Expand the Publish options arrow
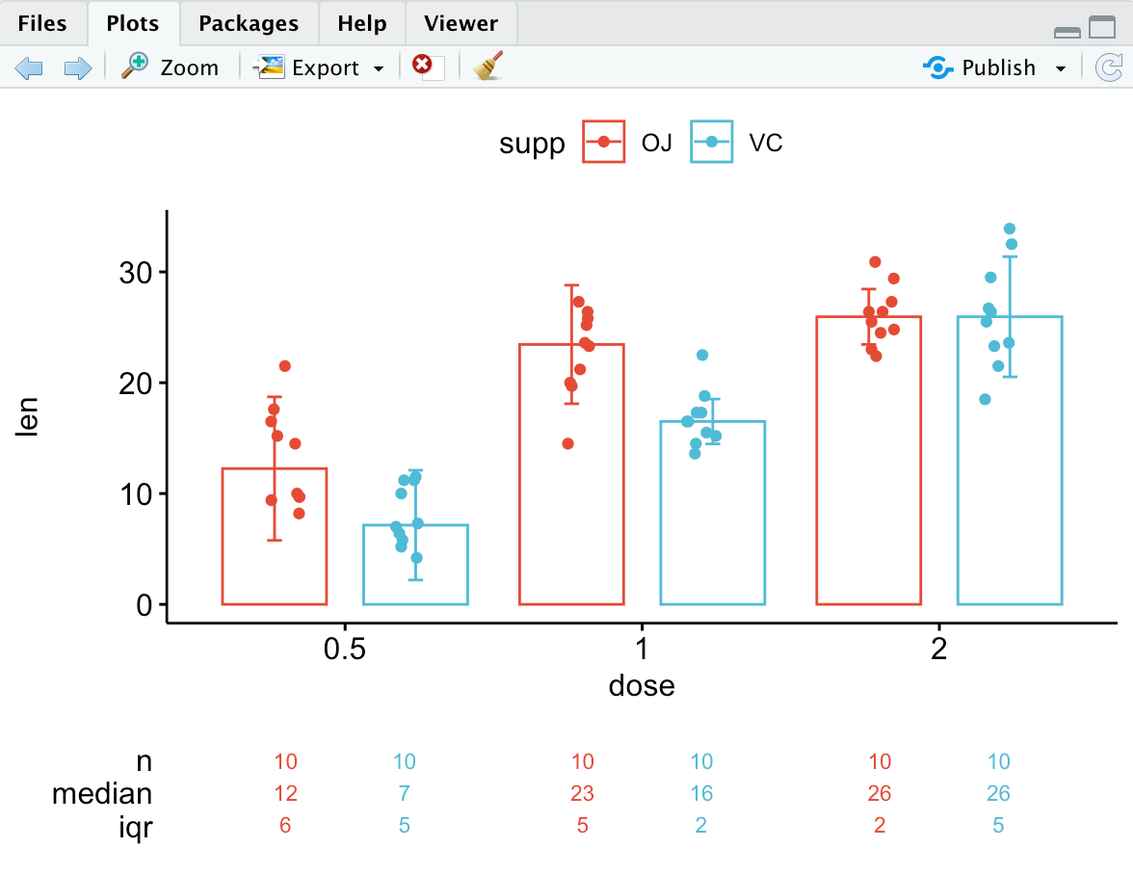Screen dimensions: 1133x875 pyautogui.click(x=1061, y=68)
